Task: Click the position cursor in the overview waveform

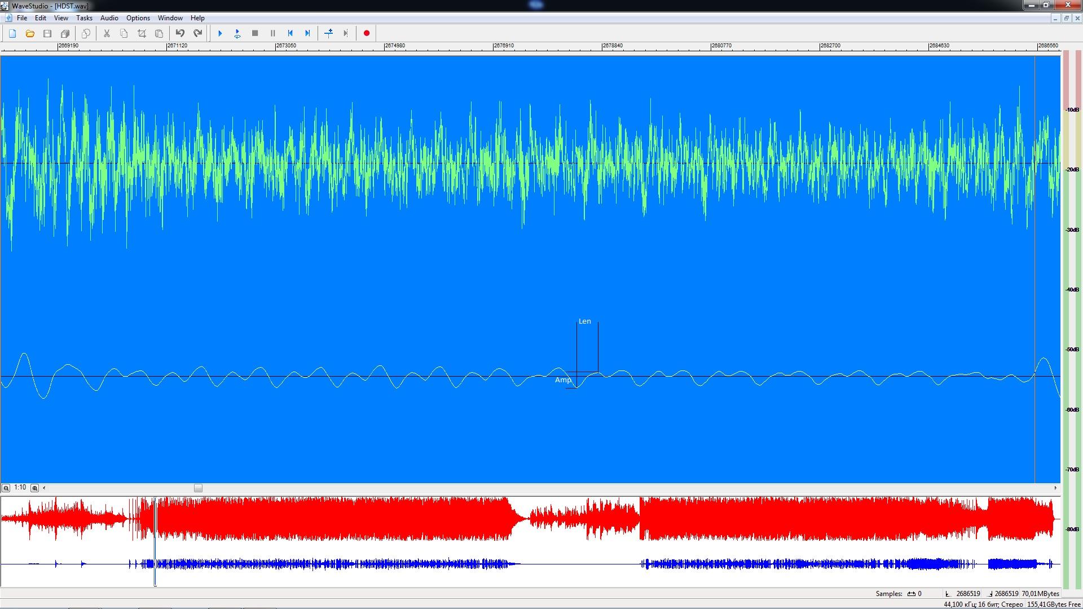Action: click(x=155, y=541)
